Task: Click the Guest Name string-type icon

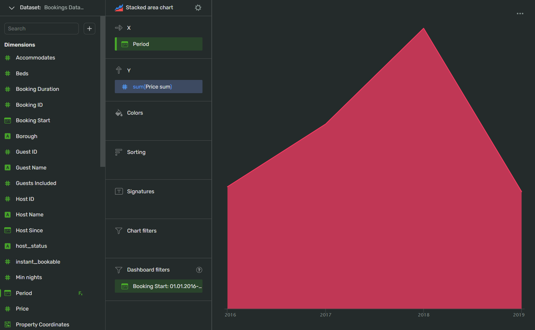Action: pos(8,167)
